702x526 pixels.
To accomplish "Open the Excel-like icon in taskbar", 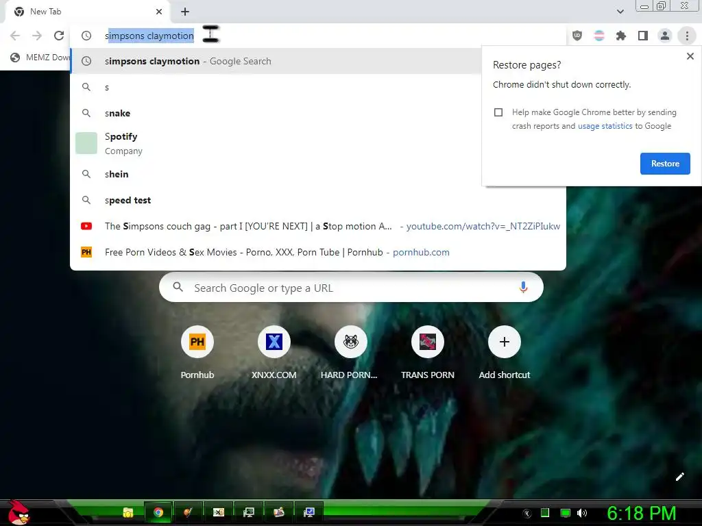I will (x=219, y=512).
